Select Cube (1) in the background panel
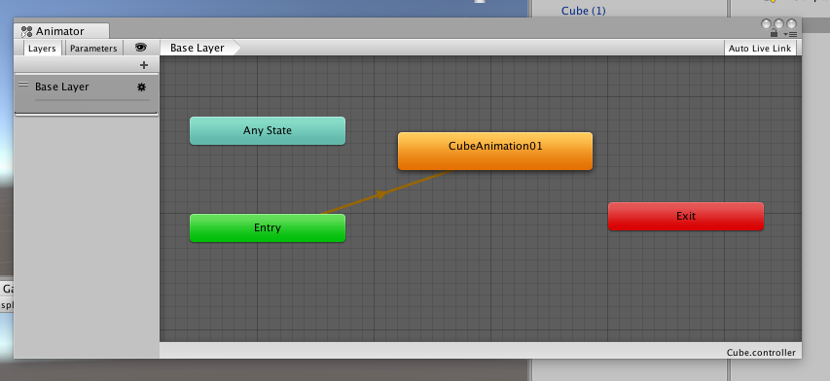Screen dimensions: 830x381 point(583,11)
